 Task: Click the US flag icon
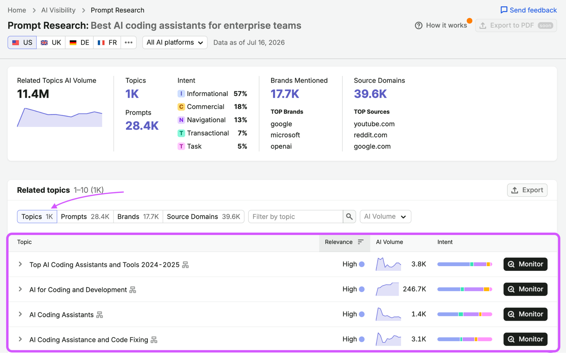pos(16,43)
